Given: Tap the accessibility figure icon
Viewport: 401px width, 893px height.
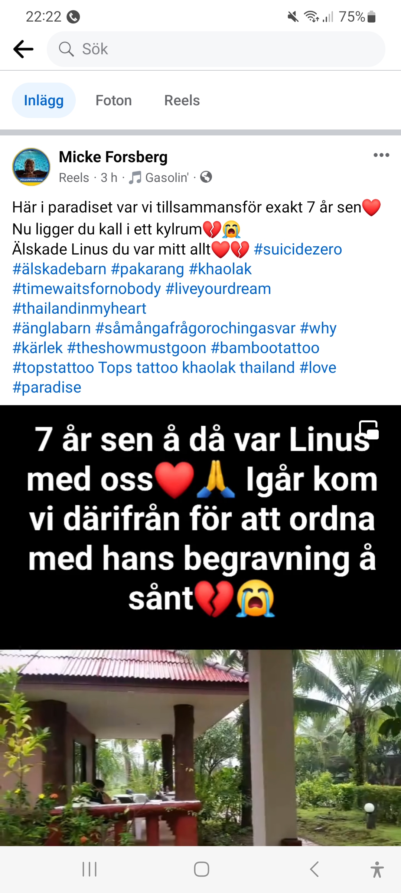Looking at the screenshot, I should (x=377, y=869).
